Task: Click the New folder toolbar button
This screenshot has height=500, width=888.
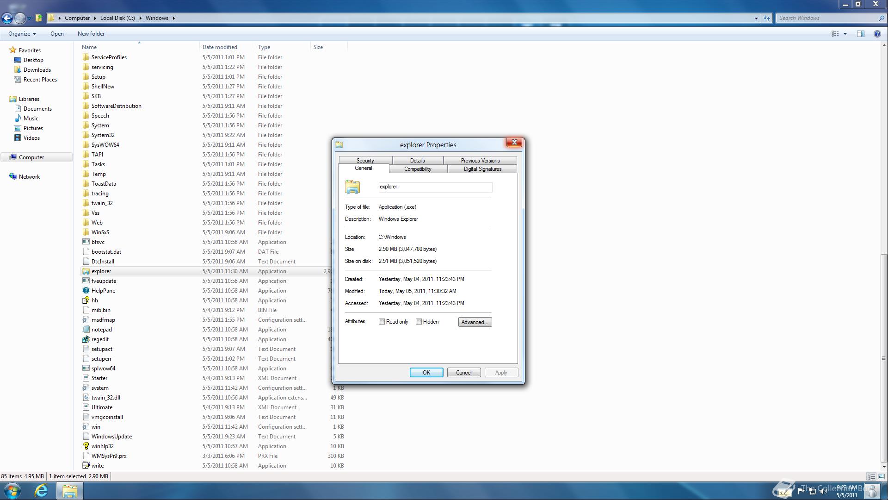Action: [x=91, y=34]
